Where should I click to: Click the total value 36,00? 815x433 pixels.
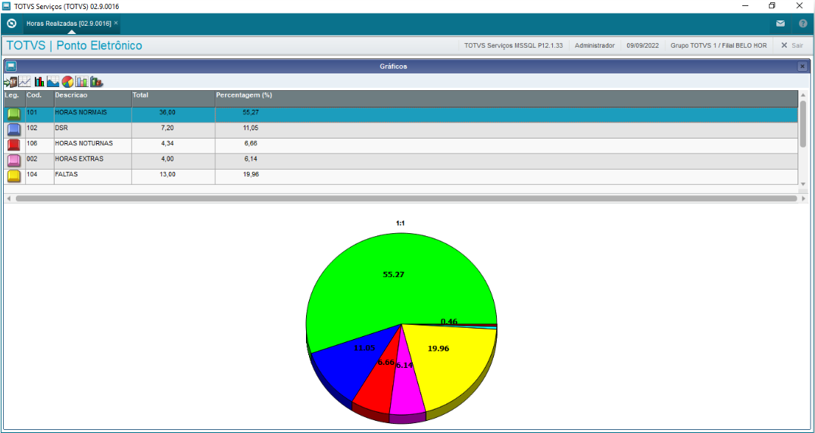coord(167,112)
